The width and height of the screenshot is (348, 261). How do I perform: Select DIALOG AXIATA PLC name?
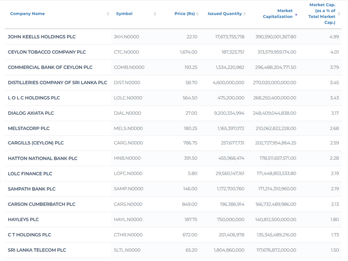[31, 113]
